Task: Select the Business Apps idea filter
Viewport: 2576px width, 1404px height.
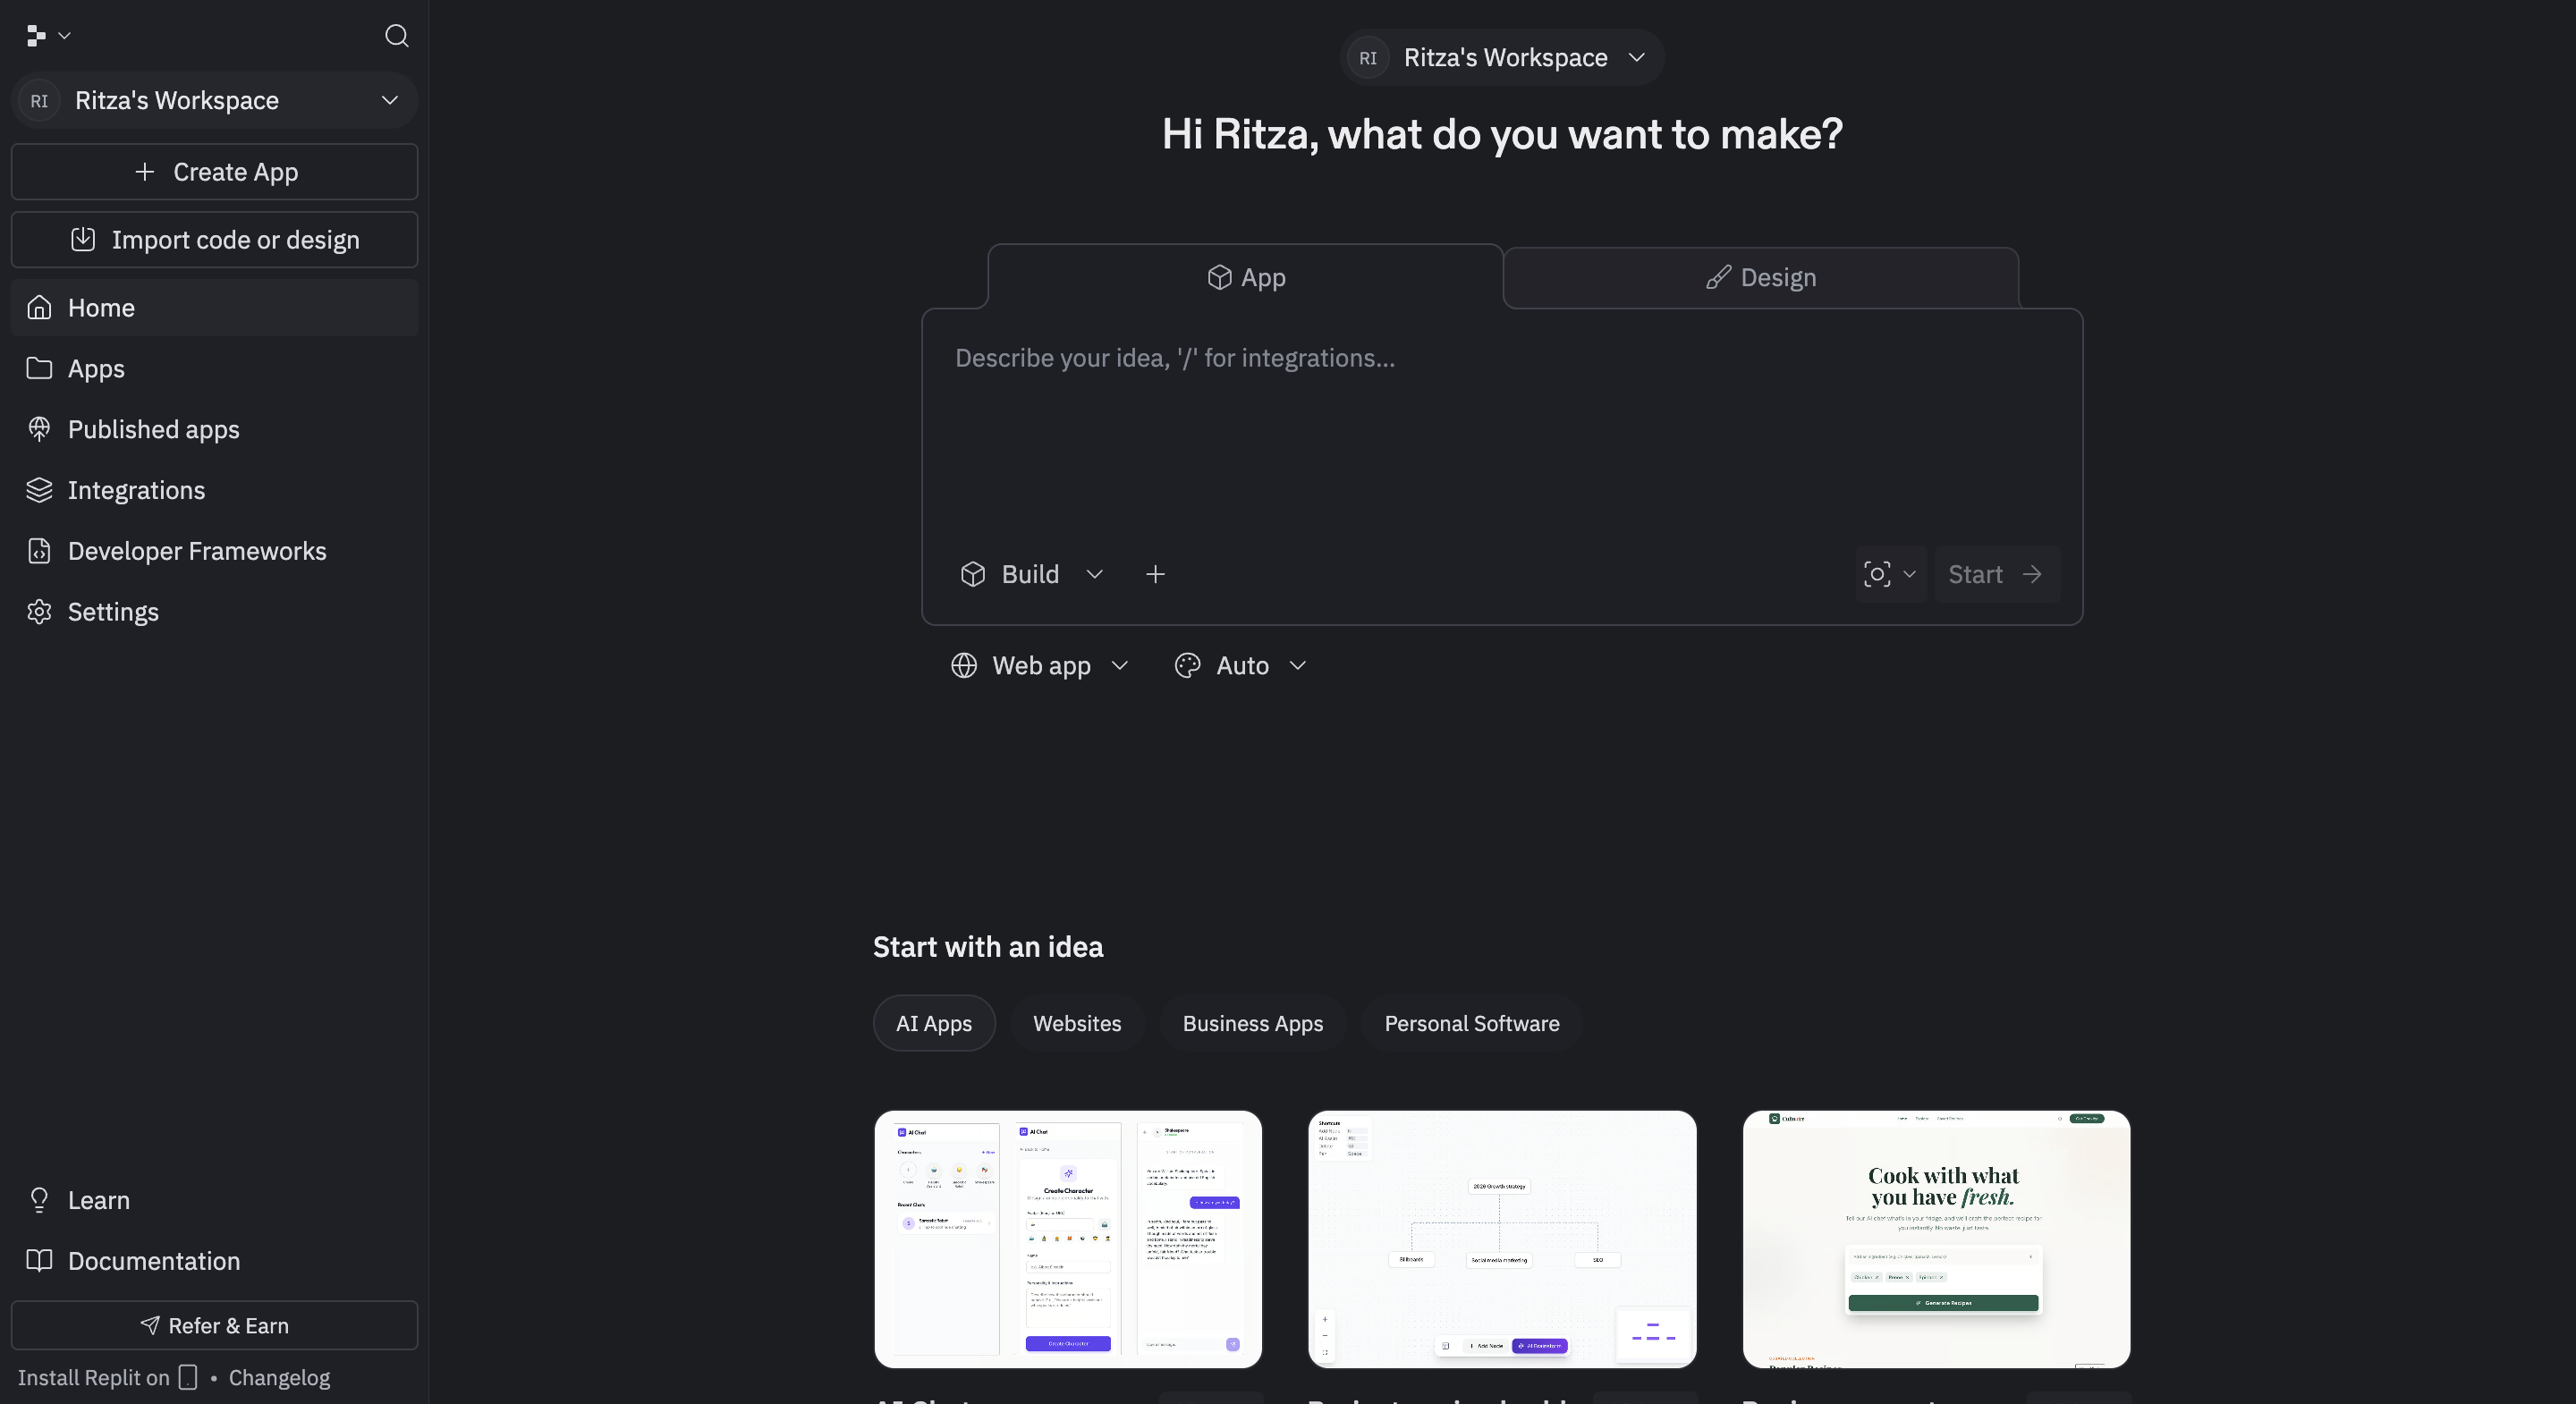Action: coord(1252,1023)
